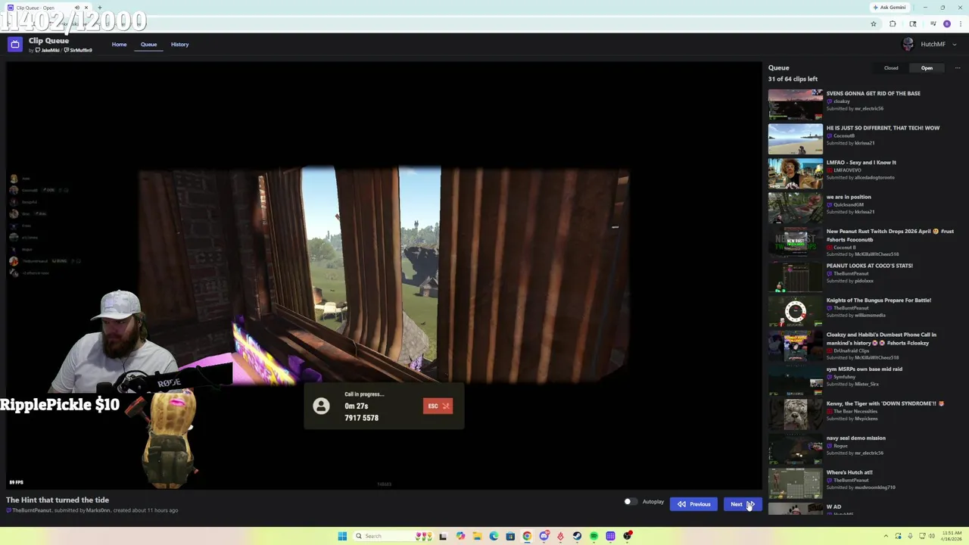The width and height of the screenshot is (969, 545).
Task: Open Microsoft Store from taskbar
Action: point(510,536)
